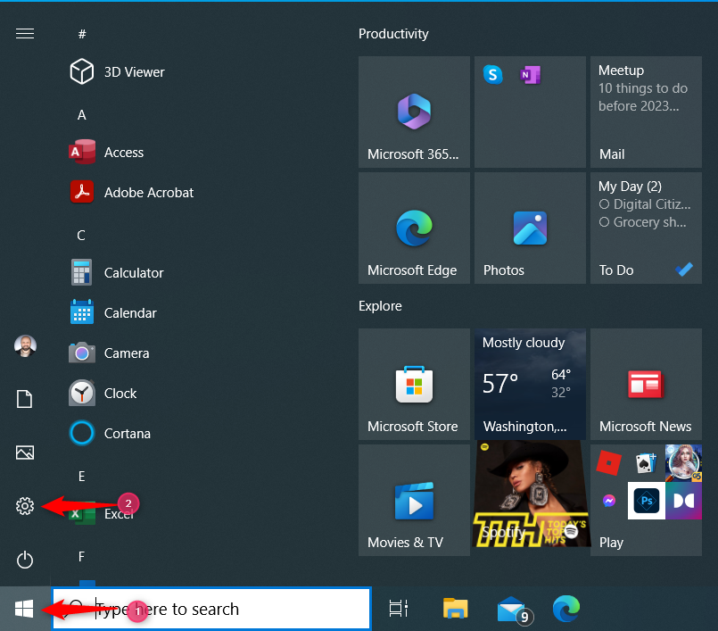Image resolution: width=718 pixels, height=631 pixels.
Task: Open Roblox icon in Play folder
Action: 608,463
